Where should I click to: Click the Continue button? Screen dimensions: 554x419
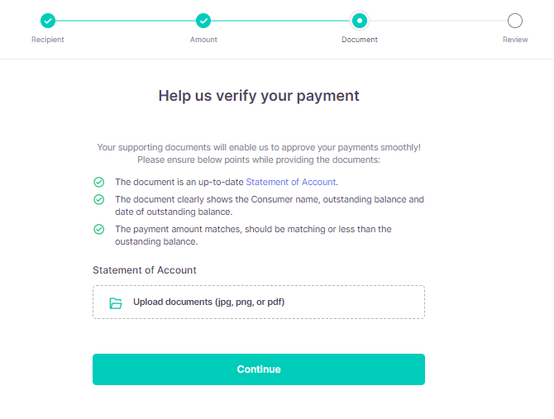(259, 369)
